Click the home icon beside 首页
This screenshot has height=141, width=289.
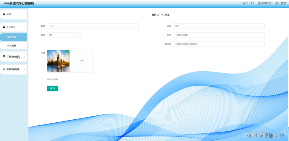pos(4,14)
